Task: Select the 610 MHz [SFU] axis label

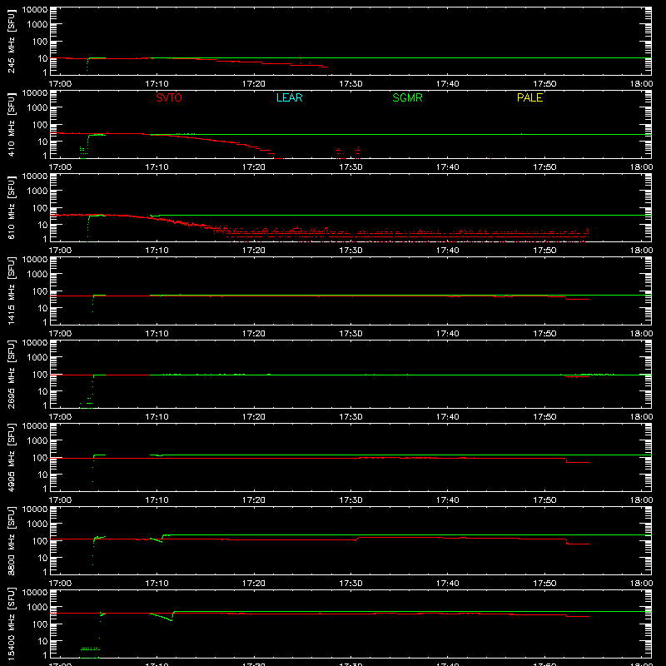Action: tap(11, 207)
